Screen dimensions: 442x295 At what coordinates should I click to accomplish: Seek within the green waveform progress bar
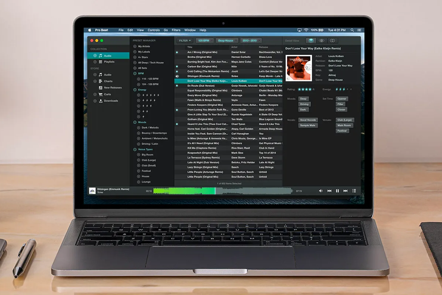221,191
